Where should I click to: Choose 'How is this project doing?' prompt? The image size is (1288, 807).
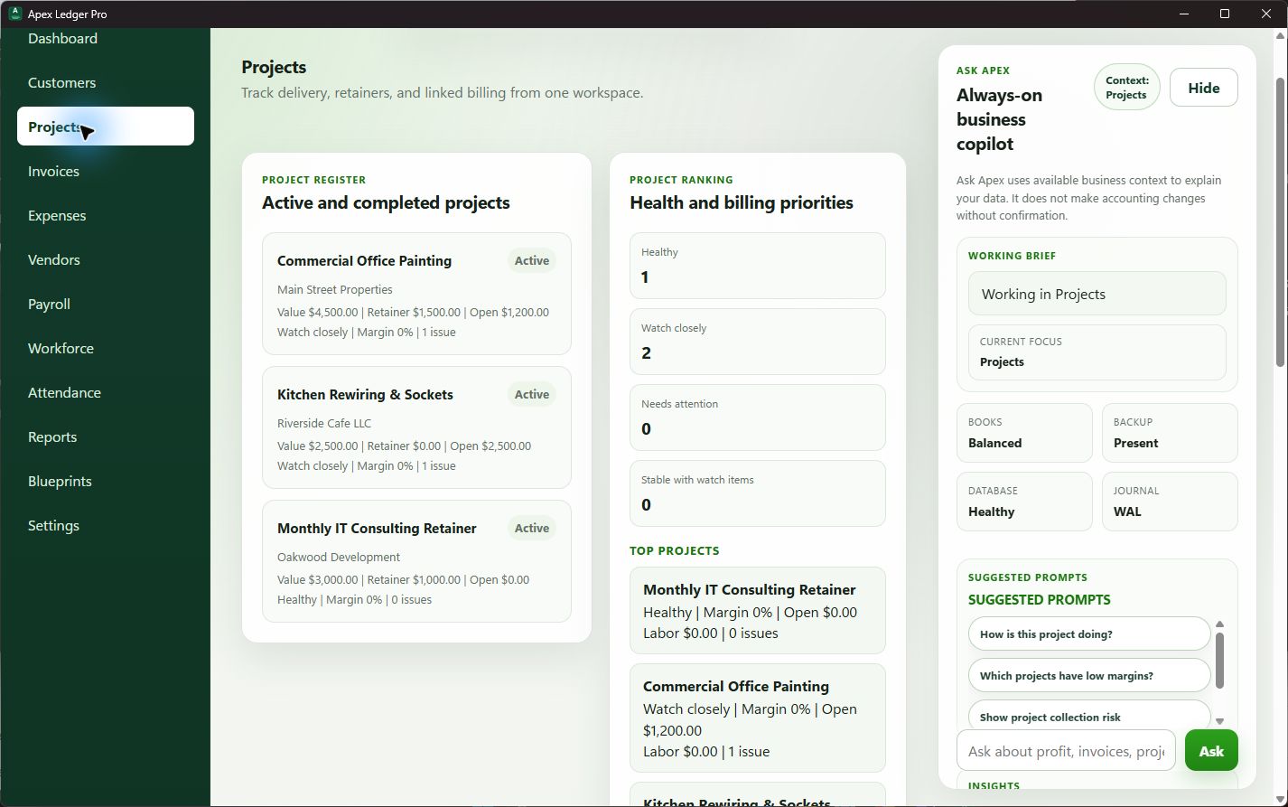1089,634
